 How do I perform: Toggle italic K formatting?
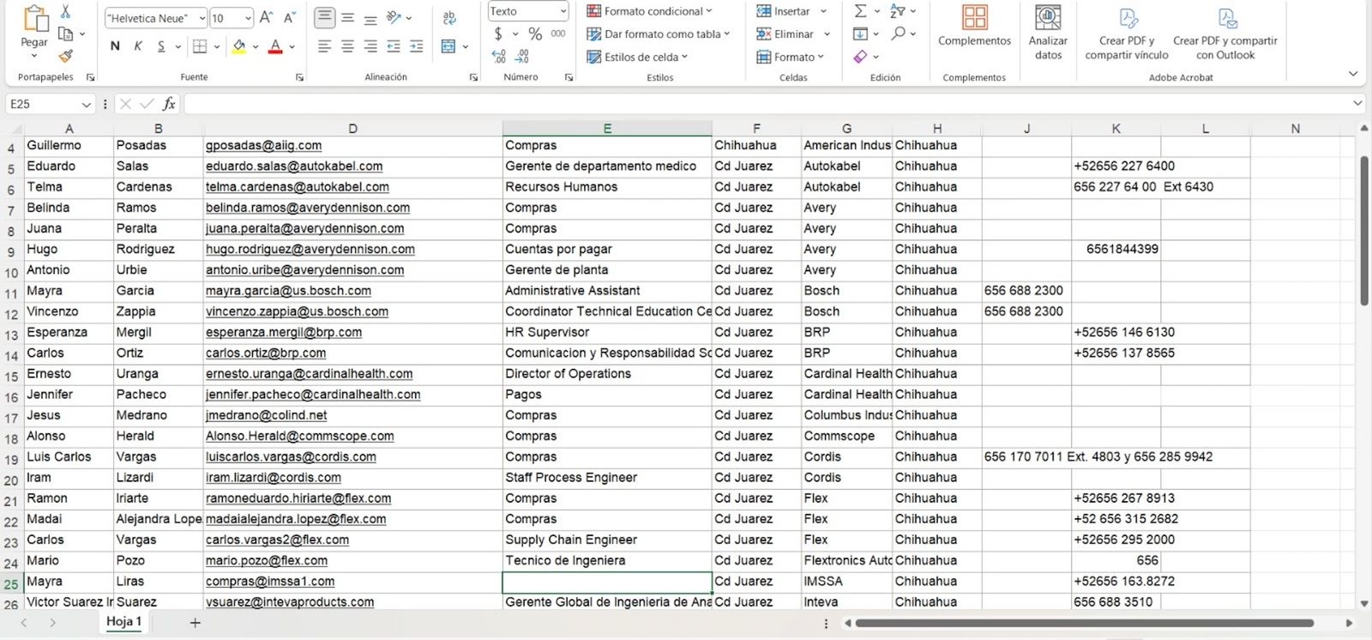point(138,46)
